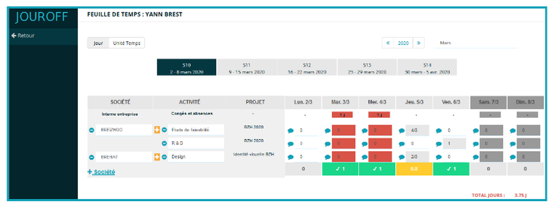
Task: Open comment for Design on Ven. 6/3
Action: [x=439, y=157]
